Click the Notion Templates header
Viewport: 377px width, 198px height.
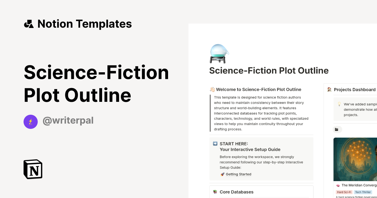78,24
